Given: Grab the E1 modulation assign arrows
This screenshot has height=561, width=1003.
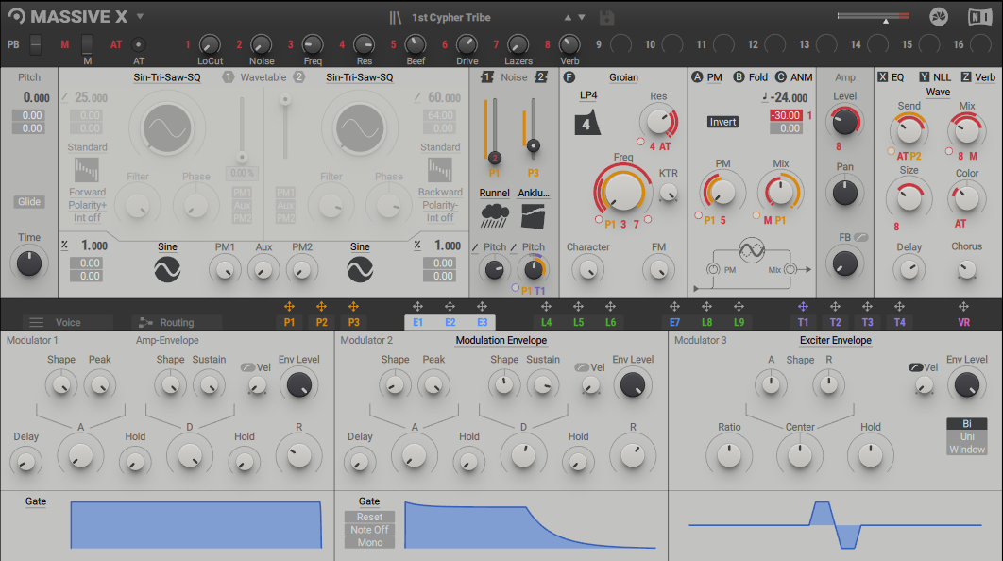Looking at the screenshot, I should 417,306.
